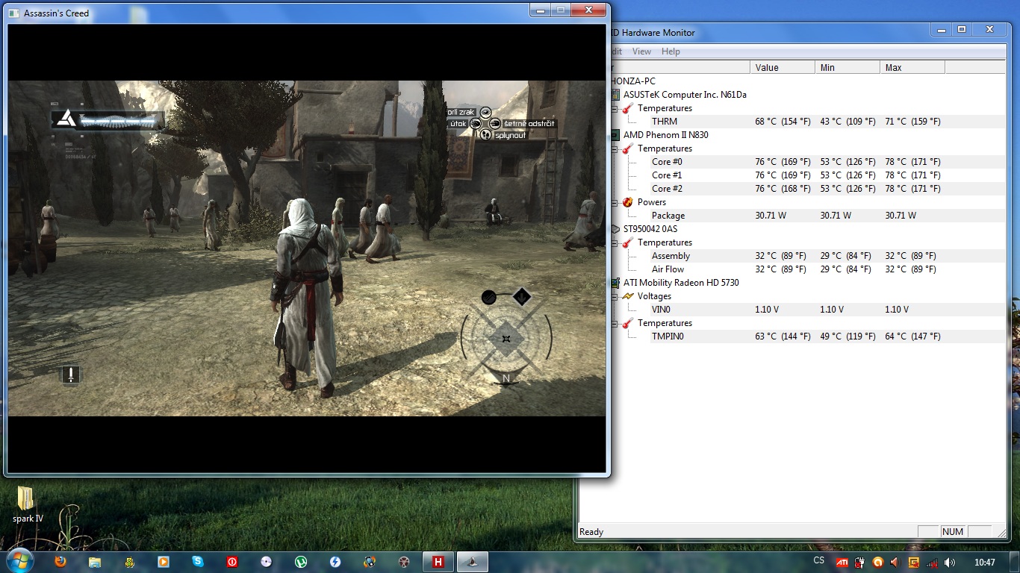The image size is (1020, 573).
Task: Select the HONZA-PC root node
Action: pos(632,81)
